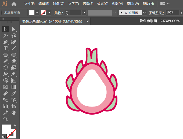The width and height of the screenshot is (183, 139).
Task: Click the opacity 100% field
Action: (172, 13)
